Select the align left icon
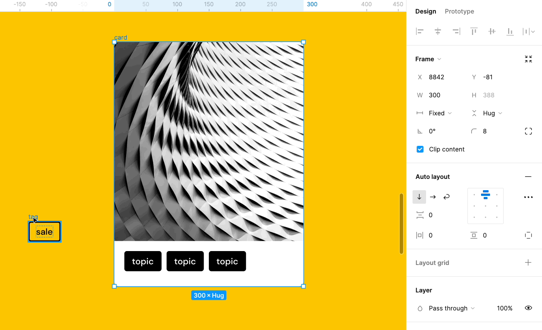This screenshot has height=330, width=542. 420,31
